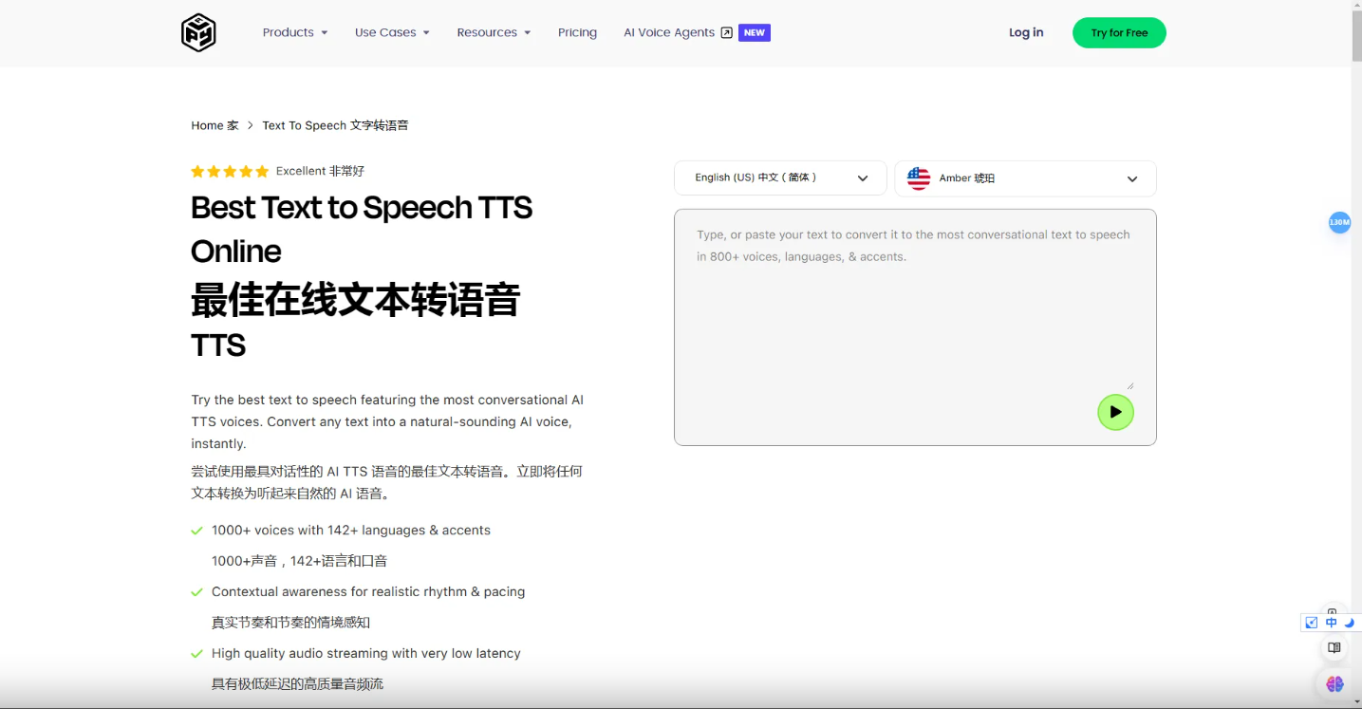Click the blue 130M floating badge
Image resolution: width=1362 pixels, height=709 pixels.
(1339, 222)
